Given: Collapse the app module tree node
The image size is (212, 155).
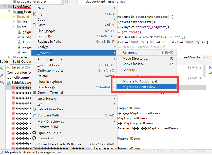Looking at the screenshot, I should point(9,11).
